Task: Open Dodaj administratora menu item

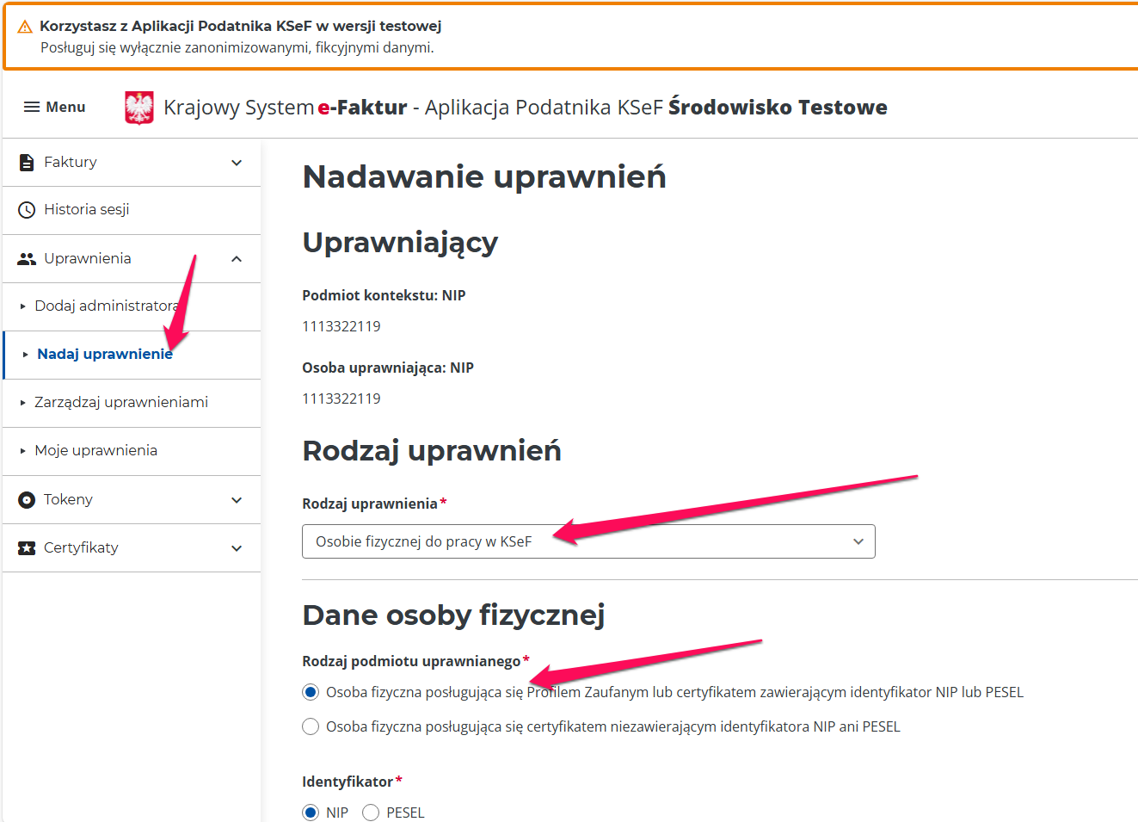Action: click(x=107, y=306)
